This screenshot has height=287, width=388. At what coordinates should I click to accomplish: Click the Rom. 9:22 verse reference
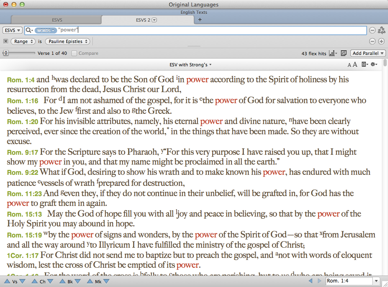(23, 172)
